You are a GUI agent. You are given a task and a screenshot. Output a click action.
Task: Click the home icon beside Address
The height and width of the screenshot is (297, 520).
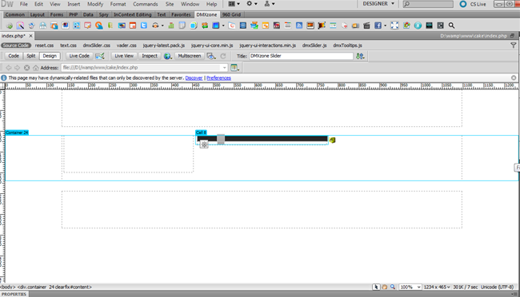pos(35,68)
